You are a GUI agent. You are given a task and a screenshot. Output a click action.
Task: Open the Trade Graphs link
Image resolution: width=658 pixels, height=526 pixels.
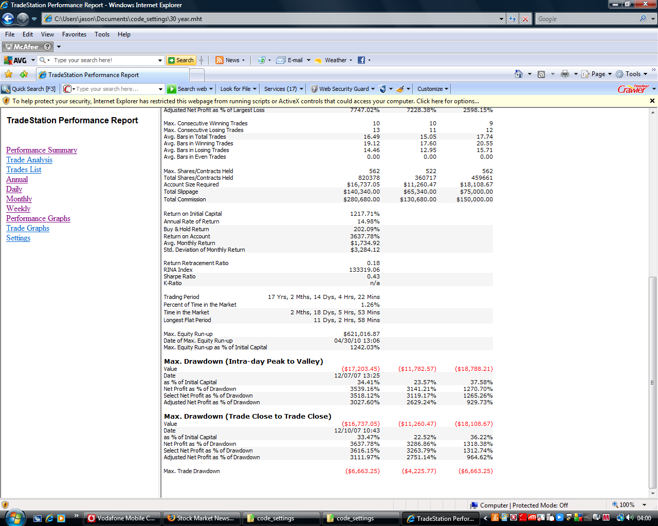28,228
